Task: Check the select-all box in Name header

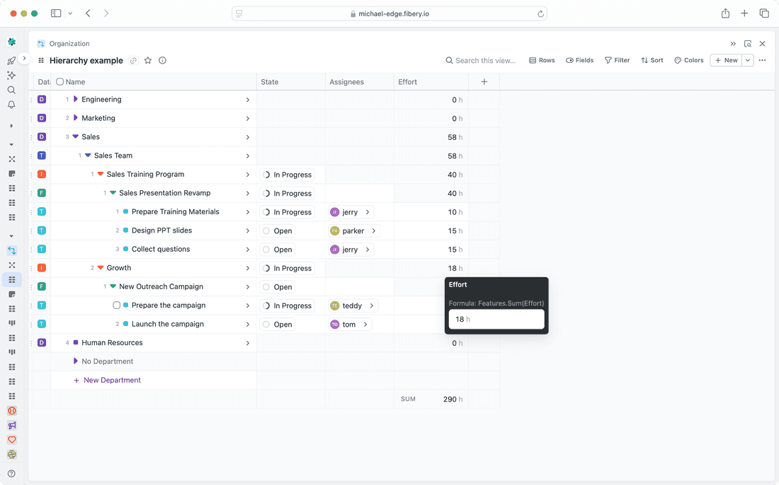Action: 60,82
